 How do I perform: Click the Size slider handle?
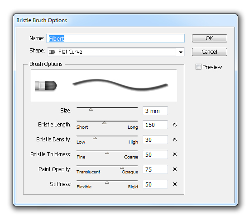point(91,109)
